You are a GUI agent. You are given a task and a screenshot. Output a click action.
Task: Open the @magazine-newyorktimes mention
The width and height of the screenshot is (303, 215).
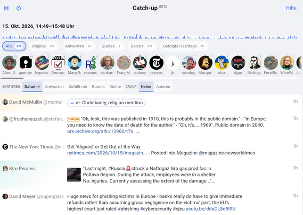pyautogui.click(x=227, y=153)
